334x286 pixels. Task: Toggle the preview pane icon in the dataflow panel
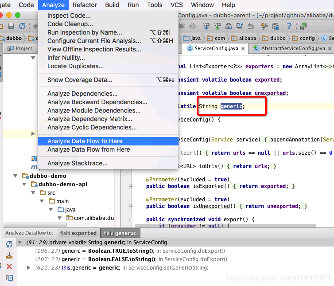pos(9,278)
